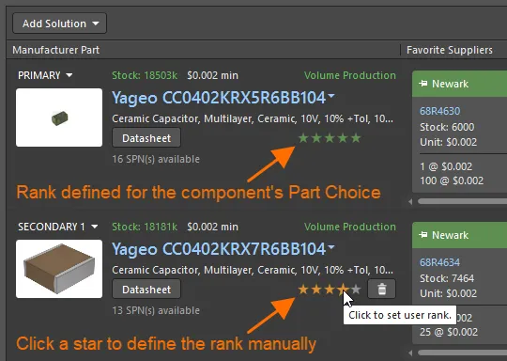Click third orange star of secondary part
Screen dimensions: 507x361
pos(330,290)
